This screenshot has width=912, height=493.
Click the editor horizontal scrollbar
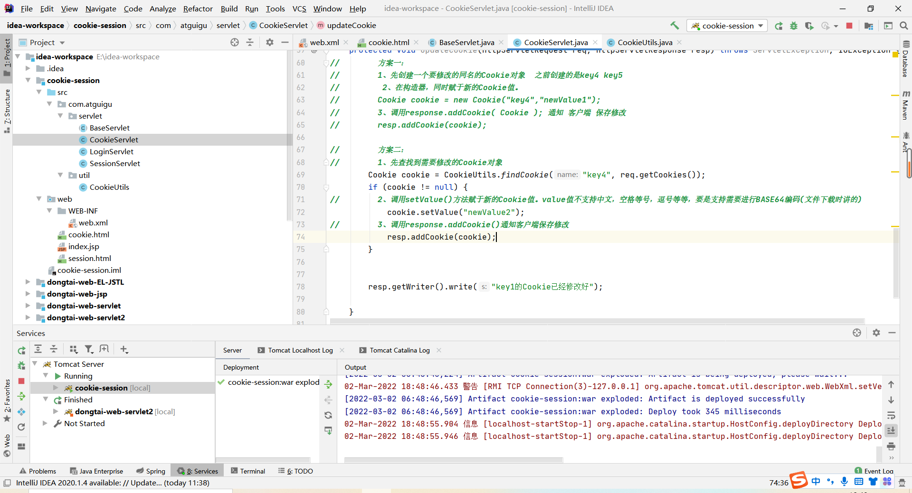coord(597,321)
